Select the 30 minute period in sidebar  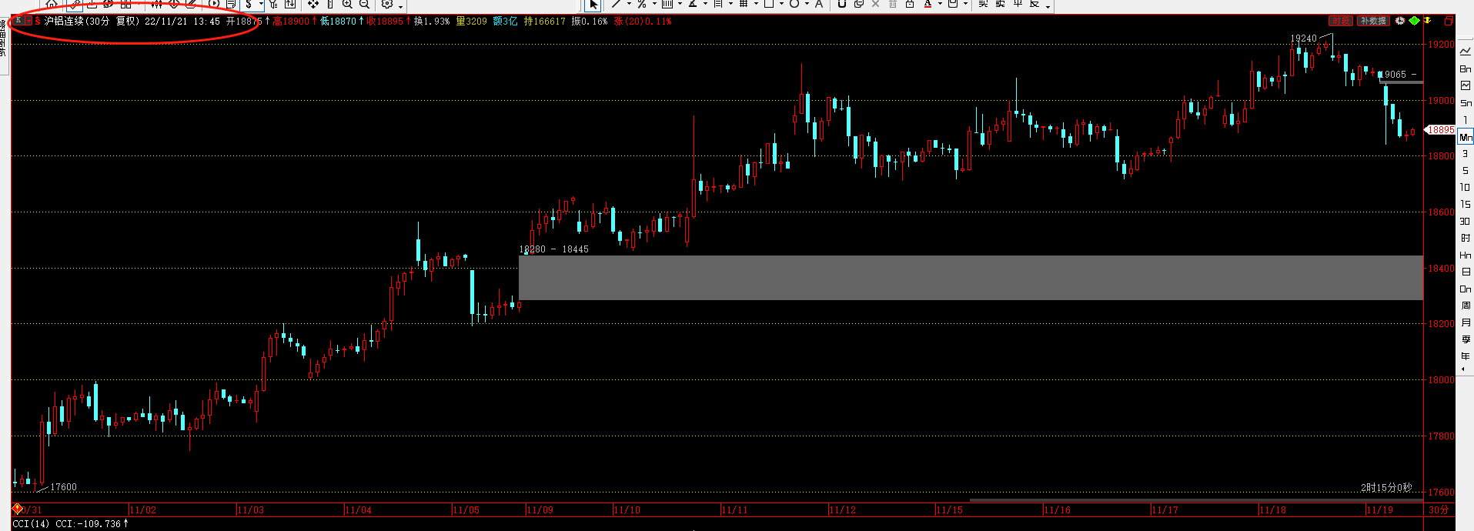1465,221
